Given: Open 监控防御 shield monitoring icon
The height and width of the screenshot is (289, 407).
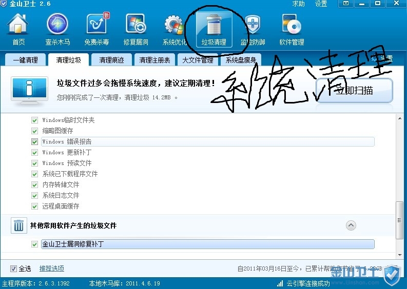Looking at the screenshot, I should click(253, 25).
